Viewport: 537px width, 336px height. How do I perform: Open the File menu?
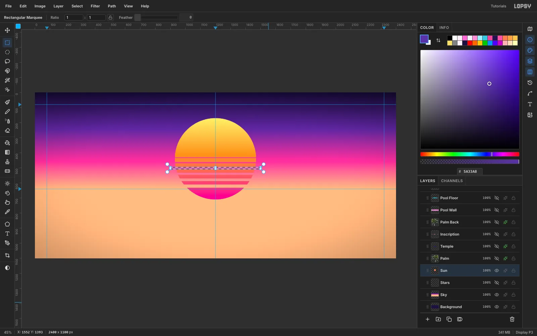click(8, 6)
